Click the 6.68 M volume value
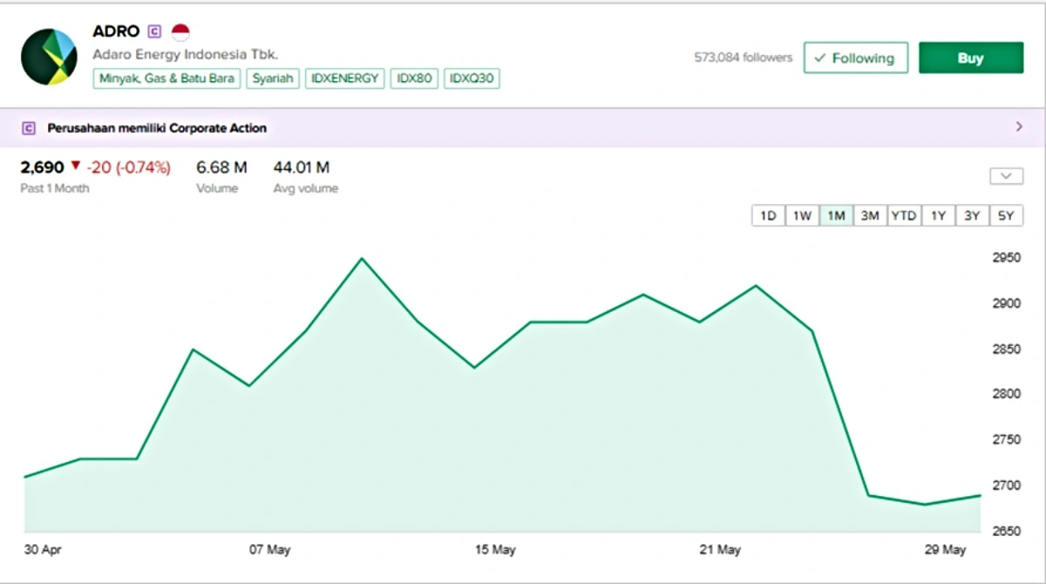The image size is (1046, 584). tap(221, 166)
